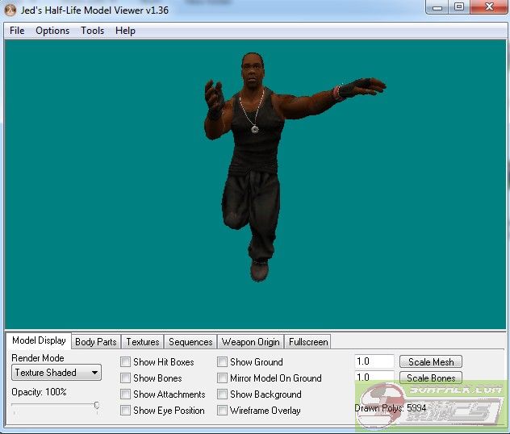
Task: Switch to the Fullscreen tab
Action: coord(308,342)
